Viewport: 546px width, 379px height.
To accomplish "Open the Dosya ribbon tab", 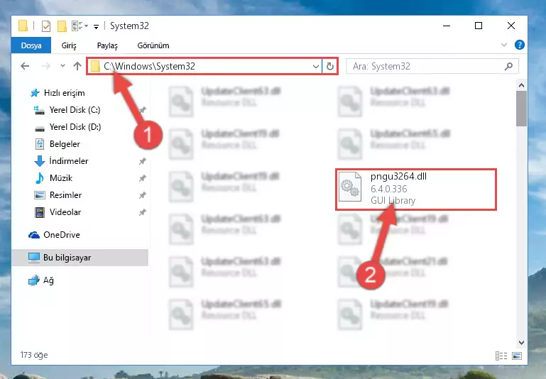I will [31, 45].
